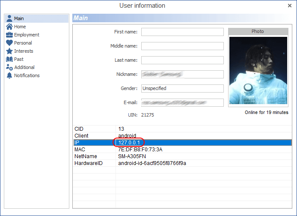Click the Photo header above the picture
297x216 pixels.
point(258,31)
